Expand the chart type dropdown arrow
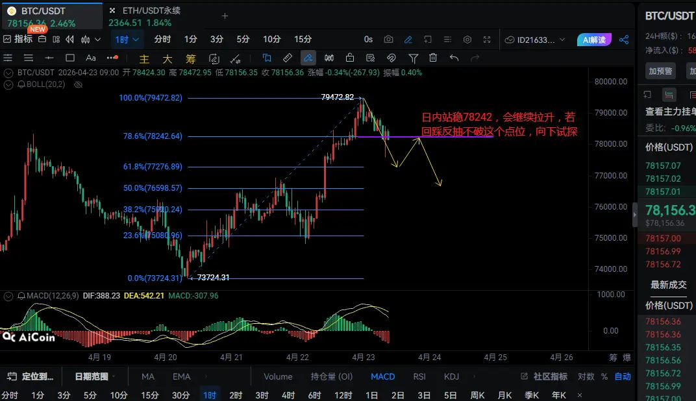The width and height of the screenshot is (696, 401). pos(97,40)
